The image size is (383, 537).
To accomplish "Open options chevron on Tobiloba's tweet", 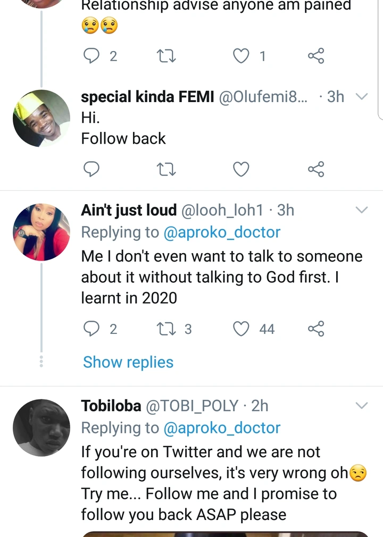I will [362, 406].
